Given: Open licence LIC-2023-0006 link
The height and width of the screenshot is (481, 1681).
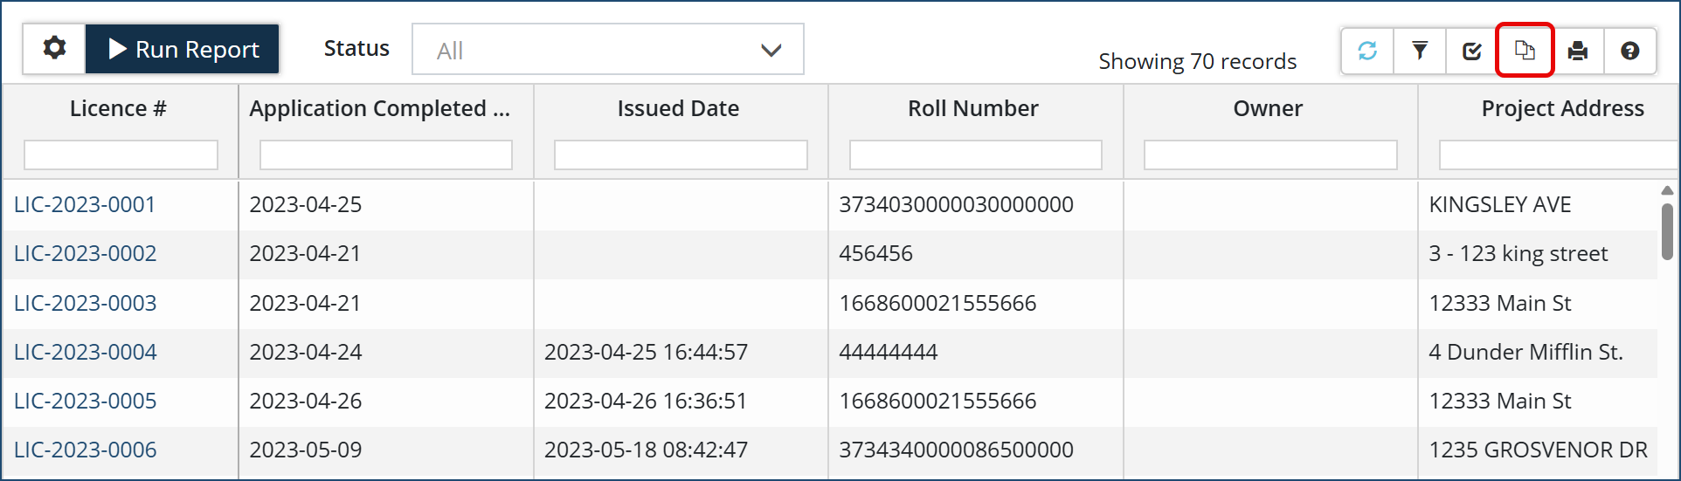Looking at the screenshot, I should [x=86, y=450].
